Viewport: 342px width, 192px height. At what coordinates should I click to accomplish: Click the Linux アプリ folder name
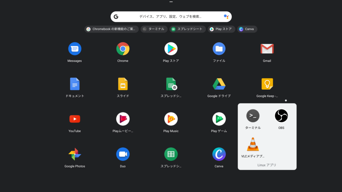[x=267, y=165]
